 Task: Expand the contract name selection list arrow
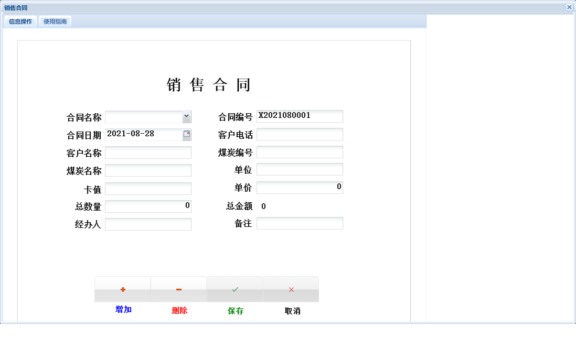(187, 116)
